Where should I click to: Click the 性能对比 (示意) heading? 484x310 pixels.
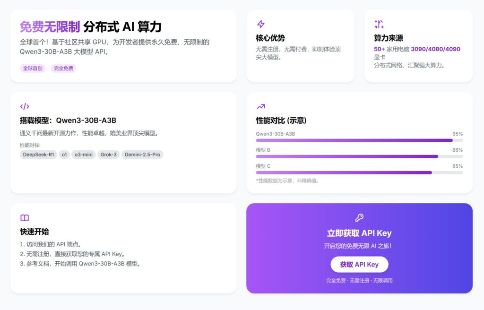coord(281,121)
